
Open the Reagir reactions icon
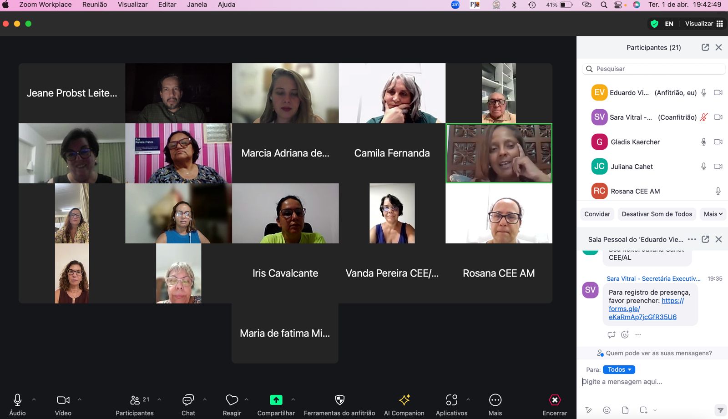pyautogui.click(x=232, y=400)
